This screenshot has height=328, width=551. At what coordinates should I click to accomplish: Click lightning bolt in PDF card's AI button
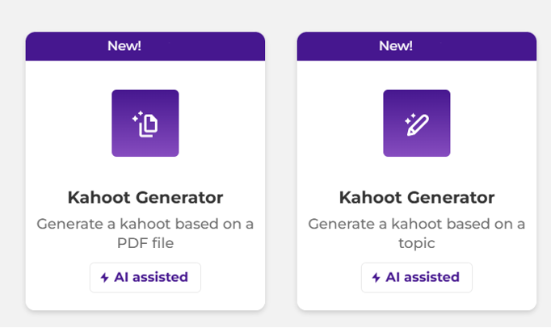pos(104,278)
